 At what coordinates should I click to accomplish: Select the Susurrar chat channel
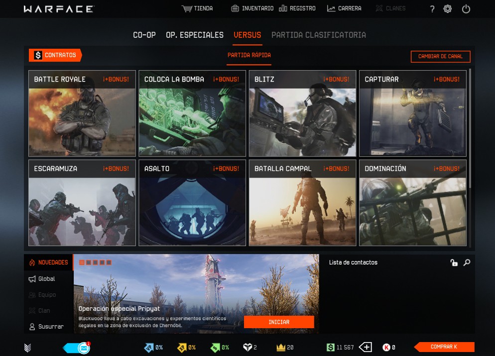pyautogui.click(x=46, y=327)
